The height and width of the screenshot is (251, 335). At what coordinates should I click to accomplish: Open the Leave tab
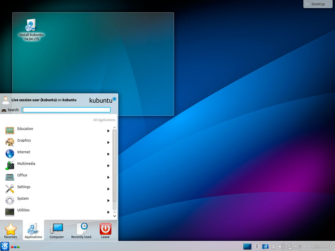105,231
